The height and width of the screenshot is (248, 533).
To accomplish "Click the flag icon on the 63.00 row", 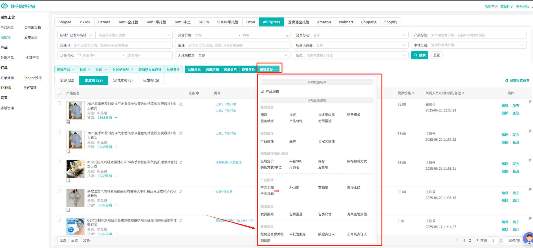I will point(530,160).
